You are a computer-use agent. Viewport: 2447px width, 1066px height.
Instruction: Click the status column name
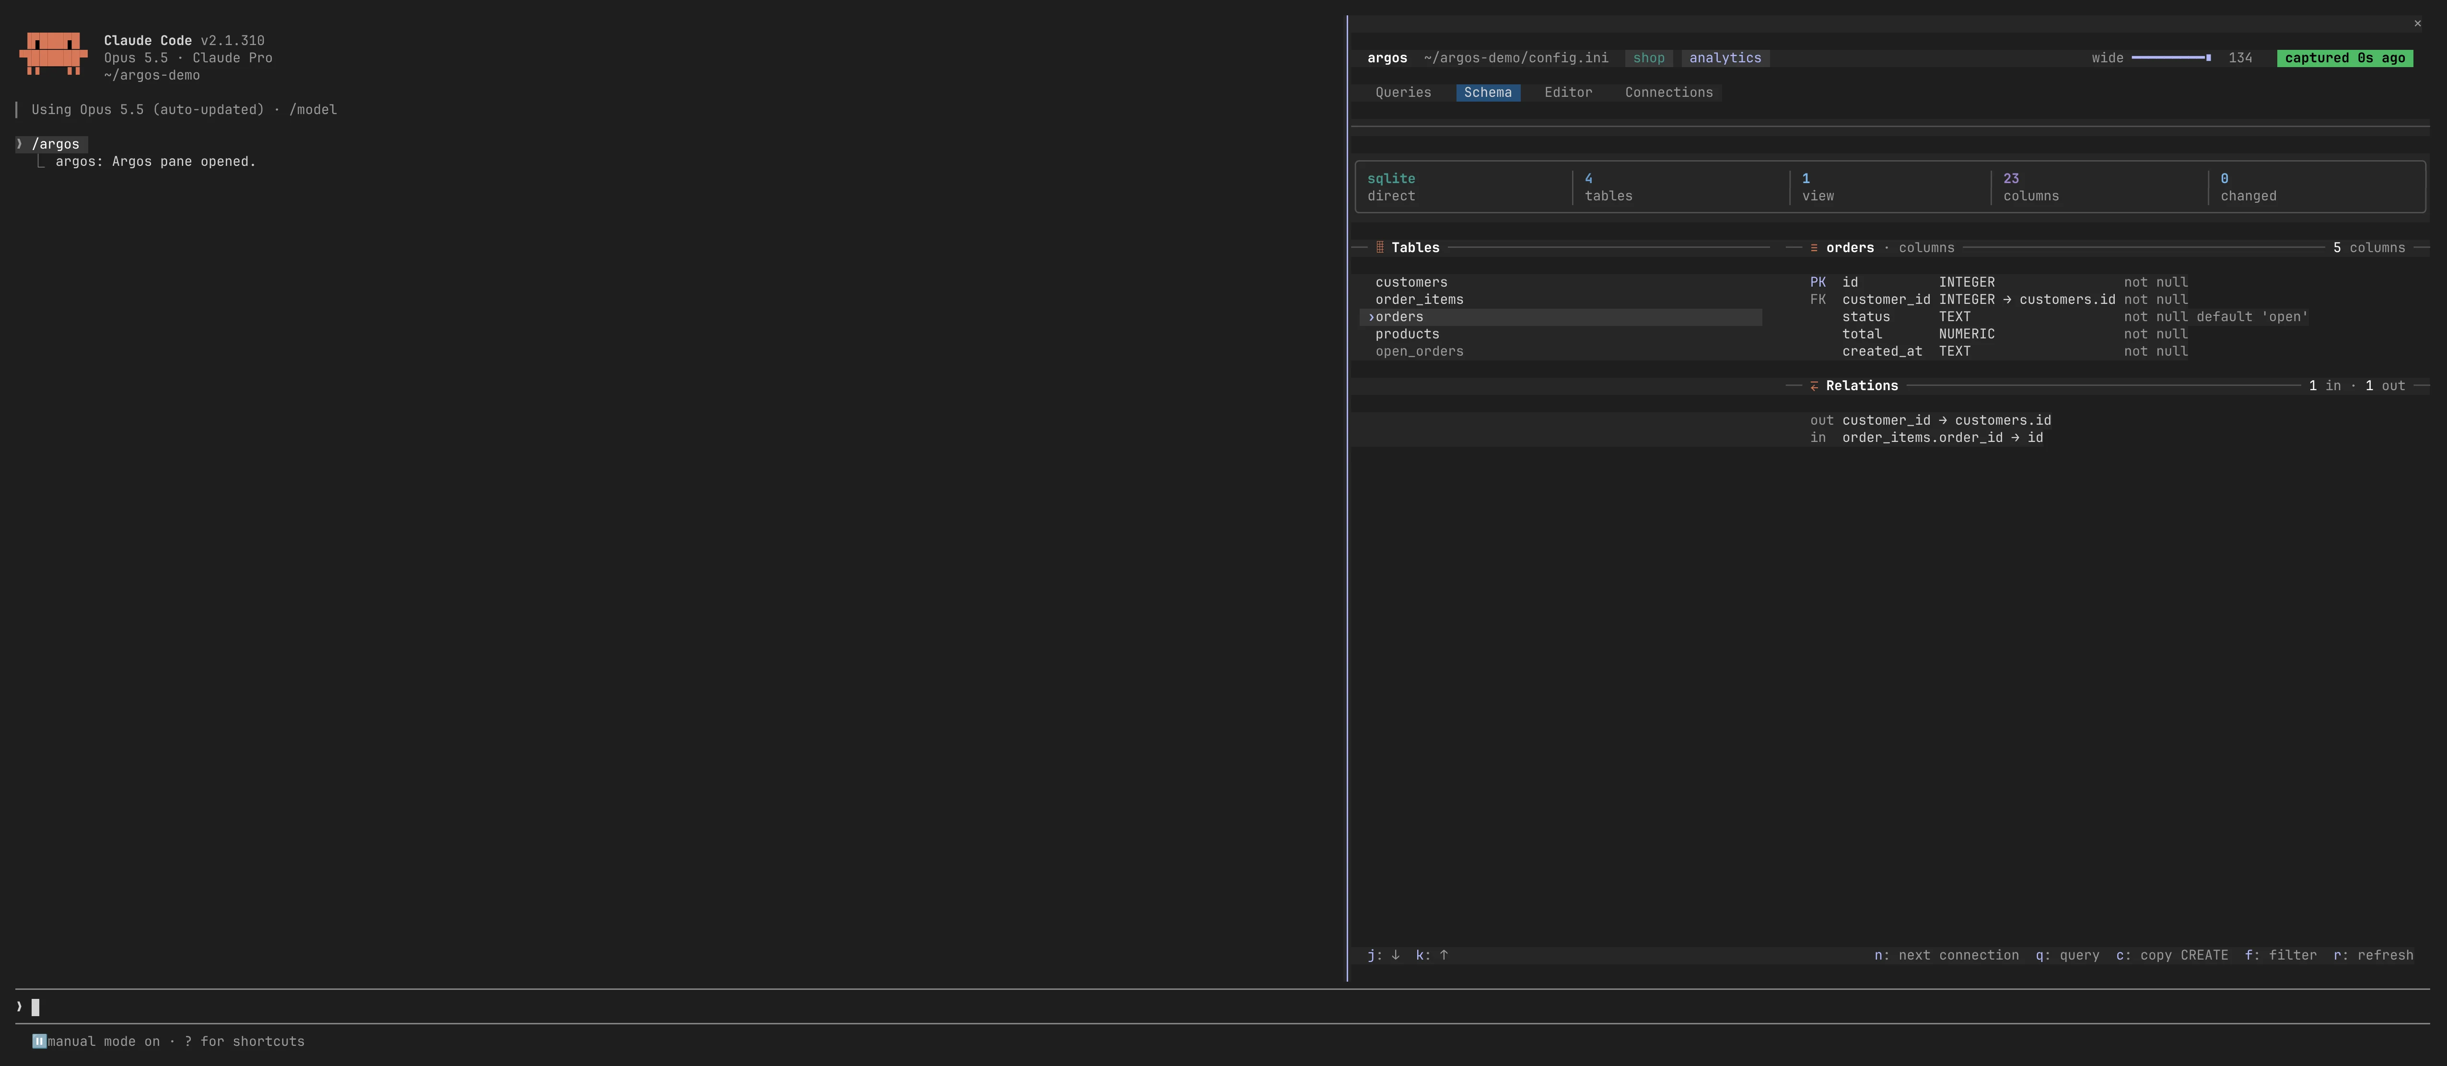pyautogui.click(x=1865, y=316)
